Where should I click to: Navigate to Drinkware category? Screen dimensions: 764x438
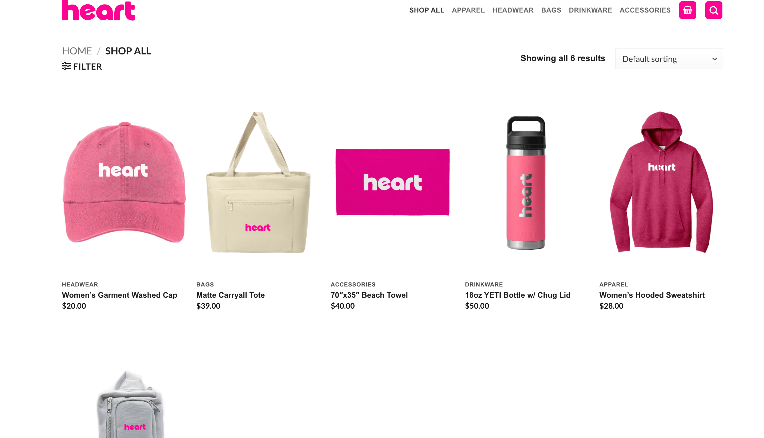pos(590,10)
